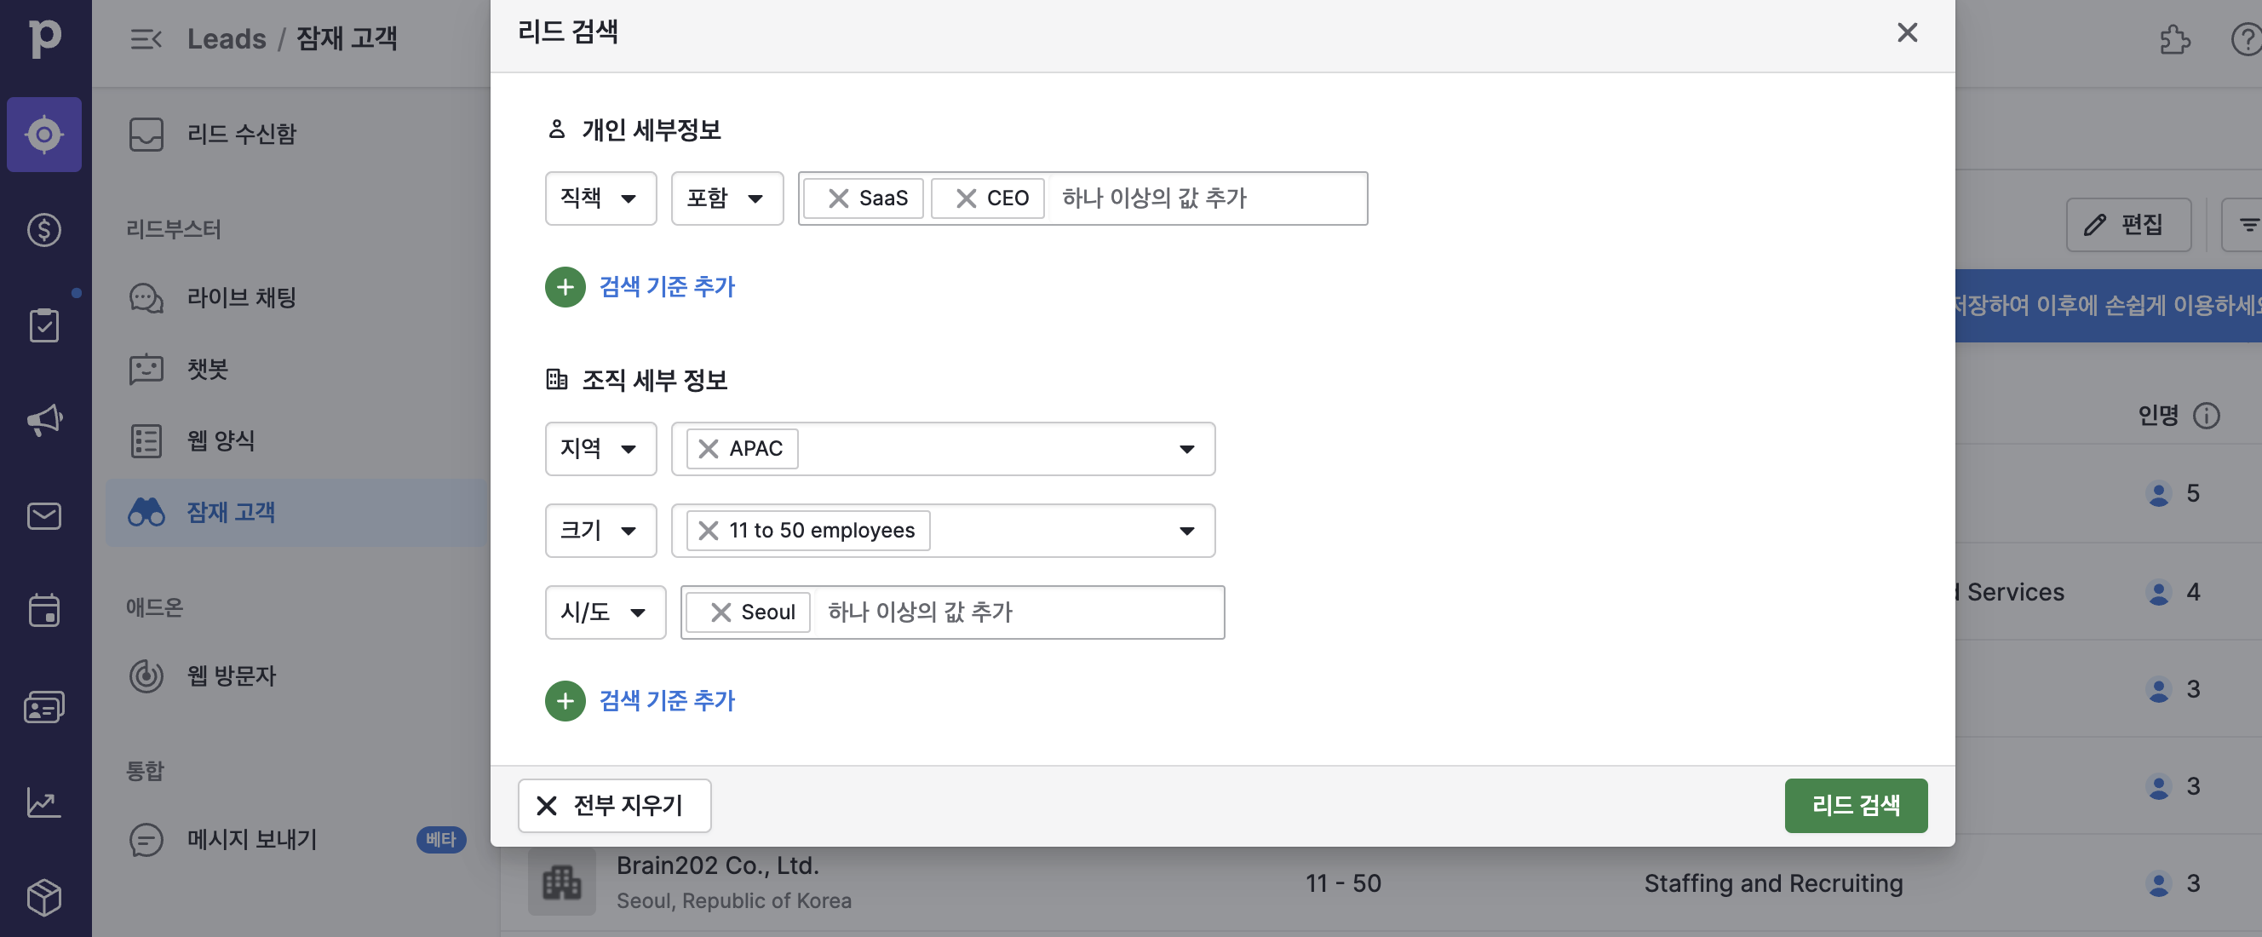Open the 직책 field dropdown
The image size is (2262, 937).
click(600, 198)
